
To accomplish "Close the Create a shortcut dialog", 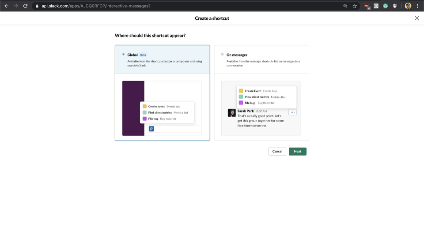I will pos(416,18).
